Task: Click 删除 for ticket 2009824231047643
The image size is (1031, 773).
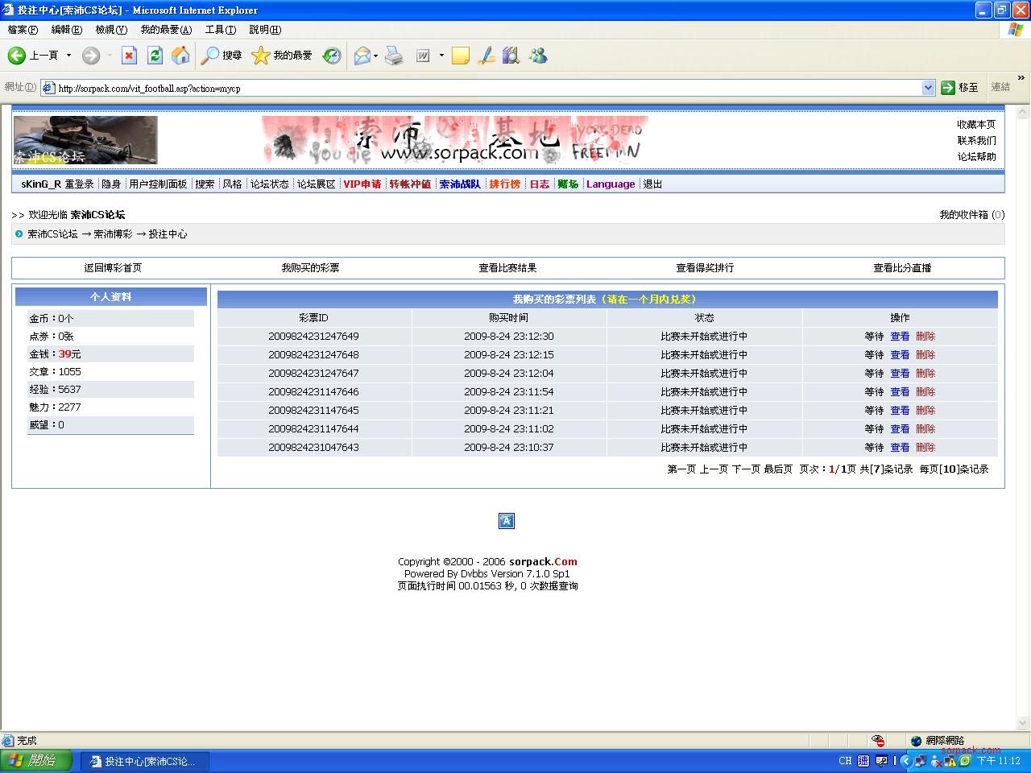Action: [x=925, y=448]
